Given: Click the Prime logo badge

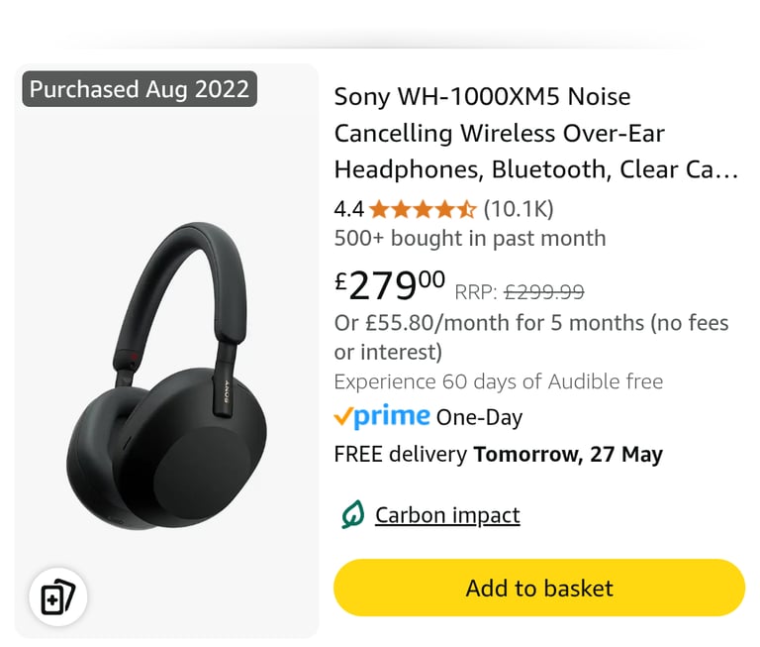Looking at the screenshot, I should coord(381,416).
